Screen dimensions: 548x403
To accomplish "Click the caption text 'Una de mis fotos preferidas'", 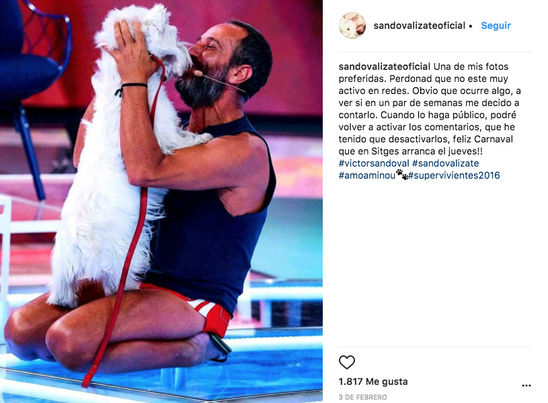I will [x=424, y=73].
